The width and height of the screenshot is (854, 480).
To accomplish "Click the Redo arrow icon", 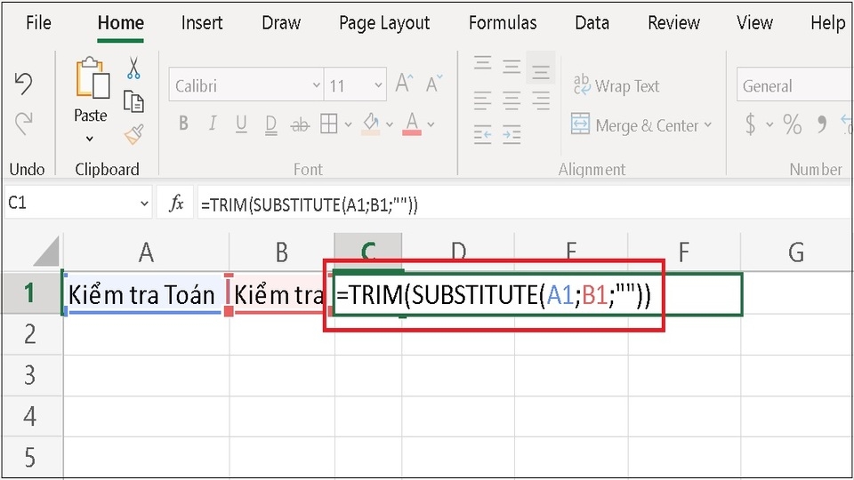I will click(x=23, y=124).
